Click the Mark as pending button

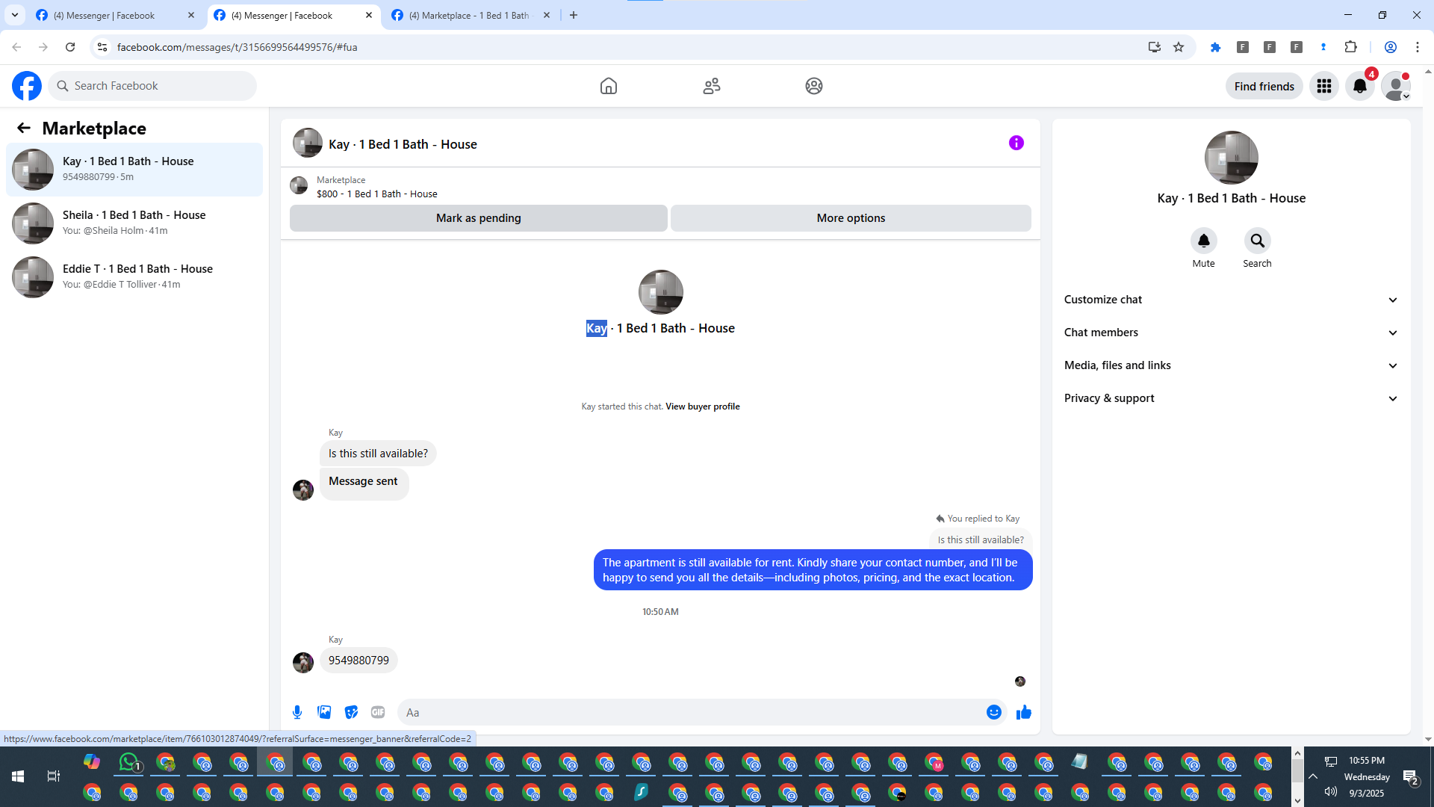pyautogui.click(x=479, y=218)
